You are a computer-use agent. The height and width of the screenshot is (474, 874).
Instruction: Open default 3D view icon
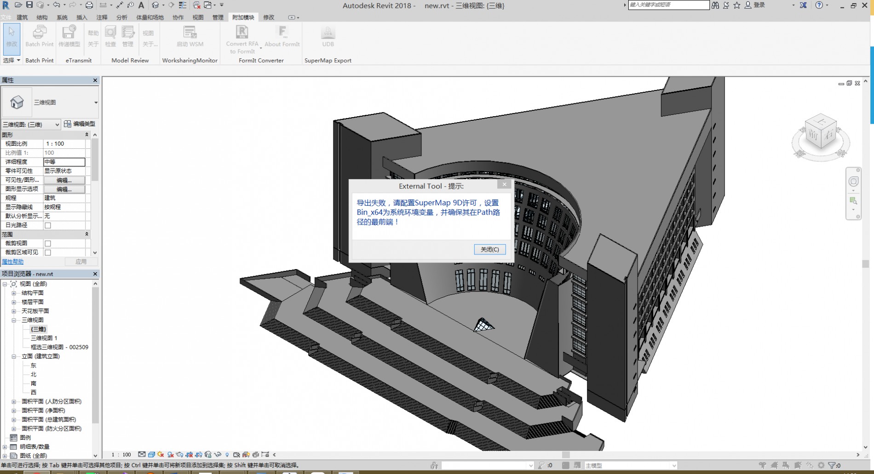click(x=155, y=5)
